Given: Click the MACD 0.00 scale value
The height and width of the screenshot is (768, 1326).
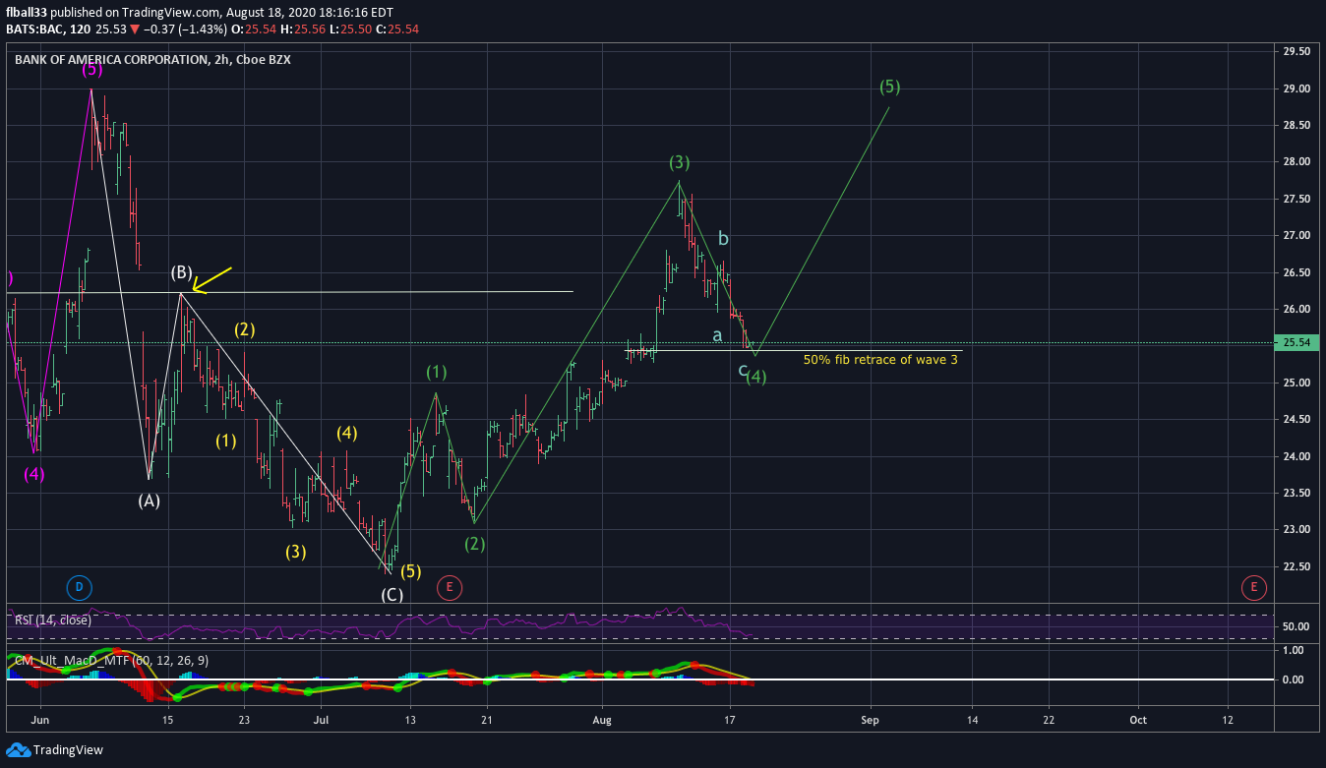Looking at the screenshot, I should click(x=1293, y=679).
